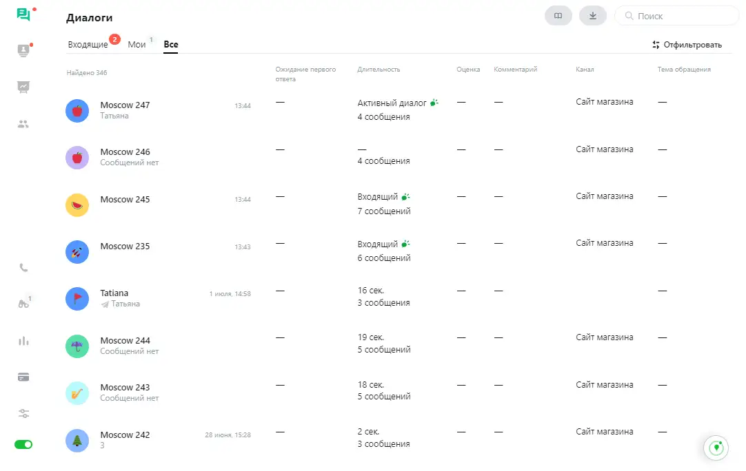Switch to the Мои tab

137,45
